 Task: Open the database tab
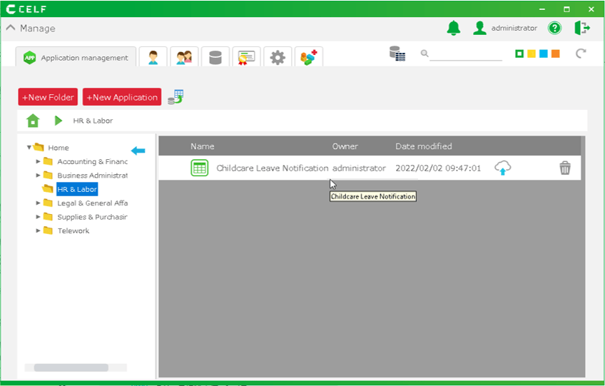[x=215, y=58]
